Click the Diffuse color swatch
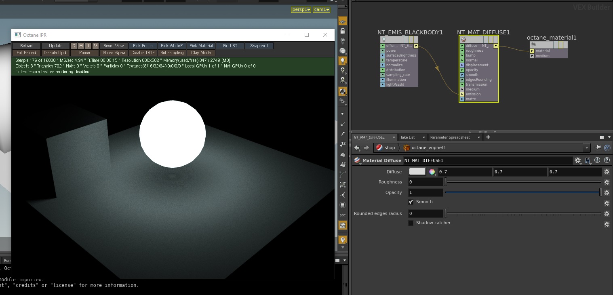613x295 pixels. (x=417, y=172)
